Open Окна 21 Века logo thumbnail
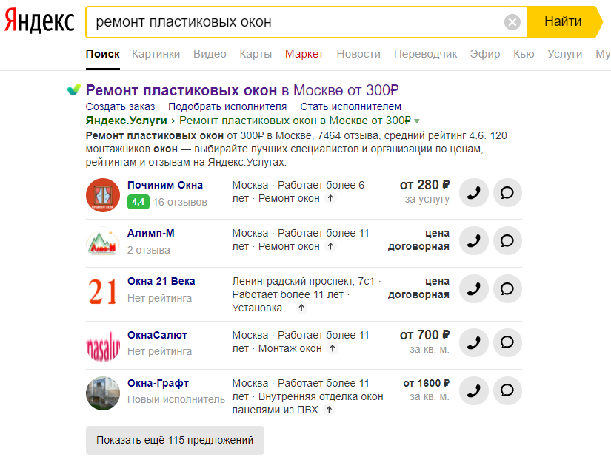Viewport: 611px width, 471px height. click(x=102, y=291)
